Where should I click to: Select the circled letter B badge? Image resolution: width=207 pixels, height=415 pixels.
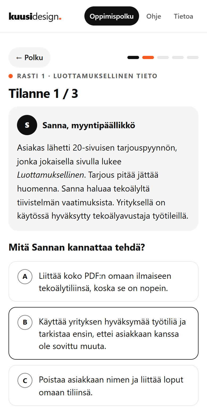pyautogui.click(x=25, y=322)
